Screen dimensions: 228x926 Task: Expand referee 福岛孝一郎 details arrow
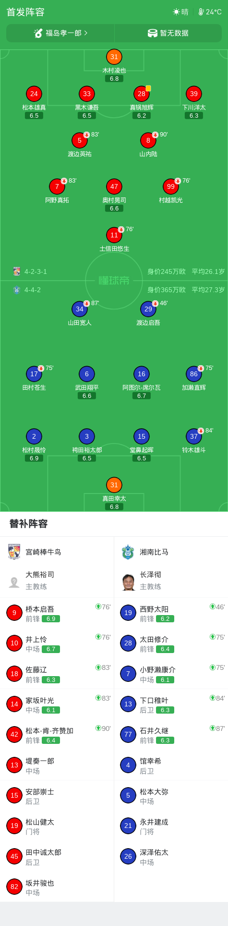pyautogui.click(x=86, y=33)
